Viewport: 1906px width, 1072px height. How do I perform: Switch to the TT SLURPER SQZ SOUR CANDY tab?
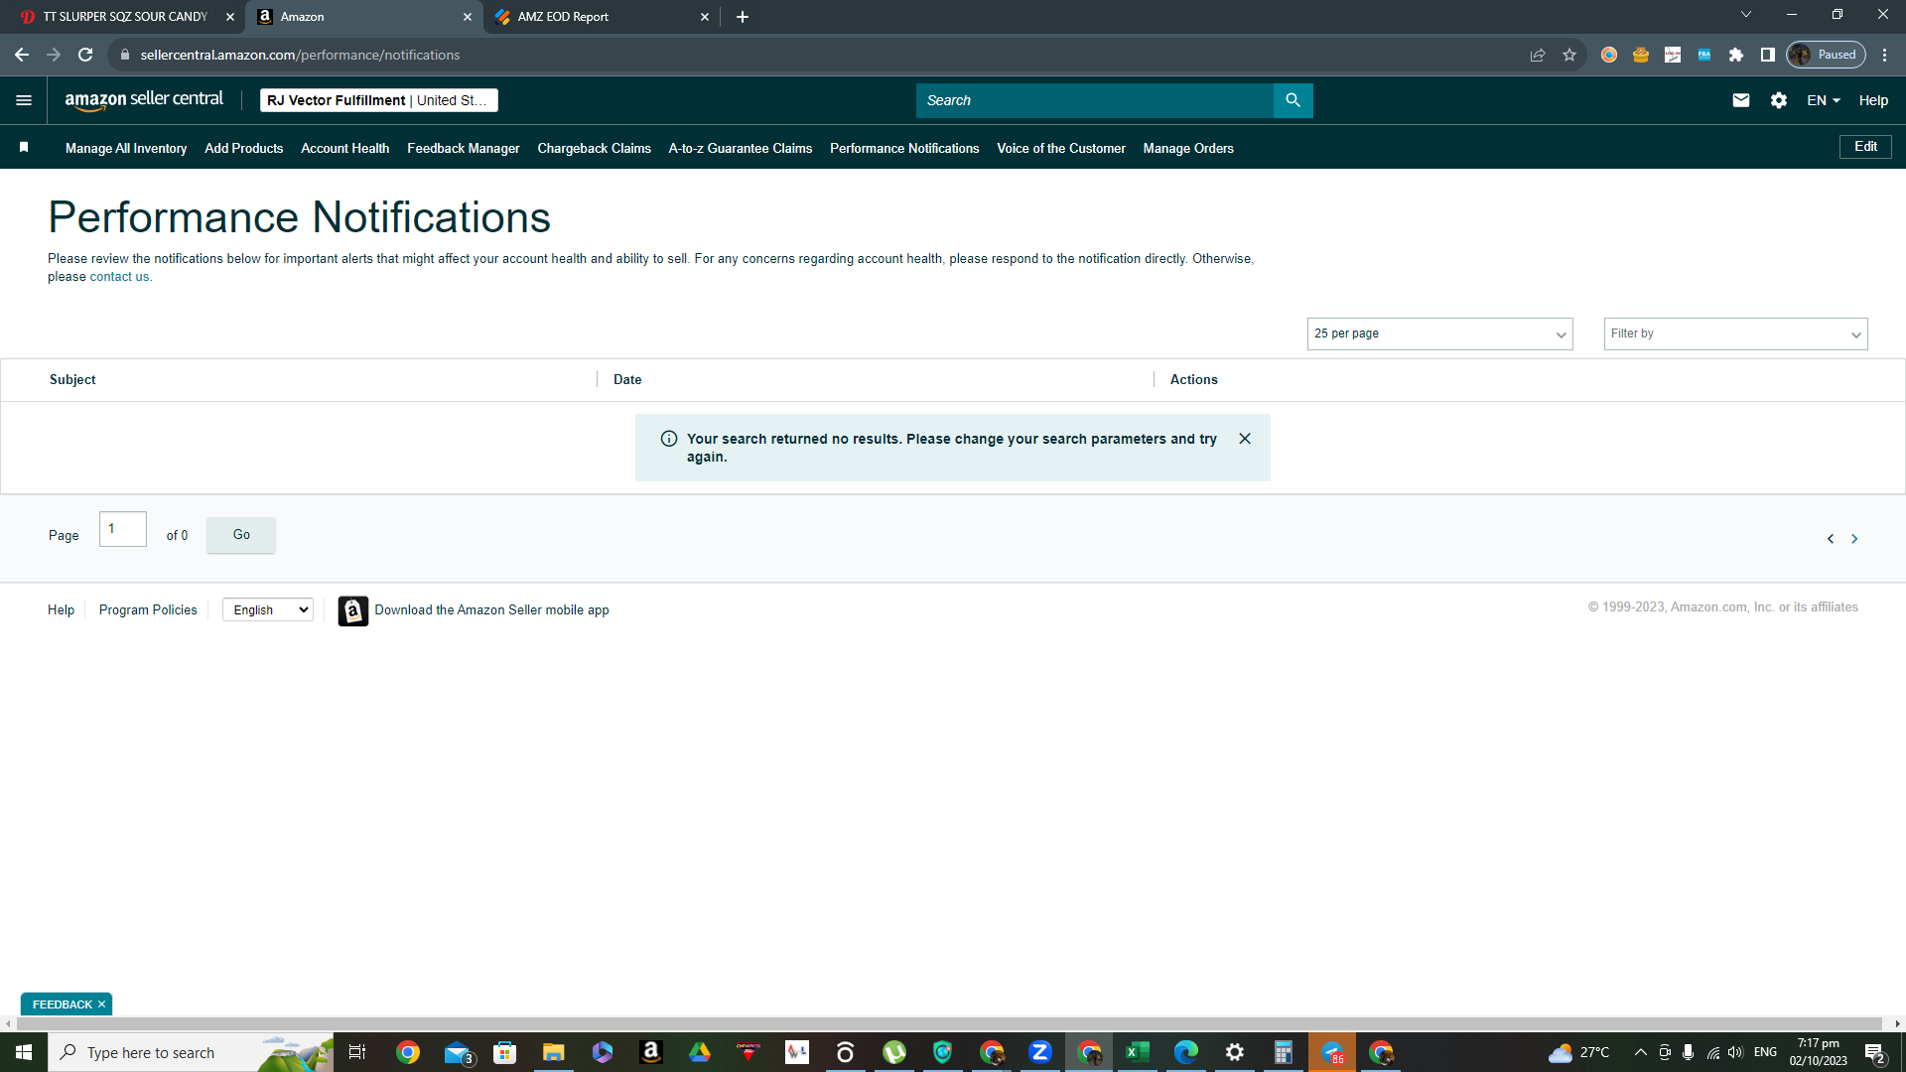click(x=126, y=17)
